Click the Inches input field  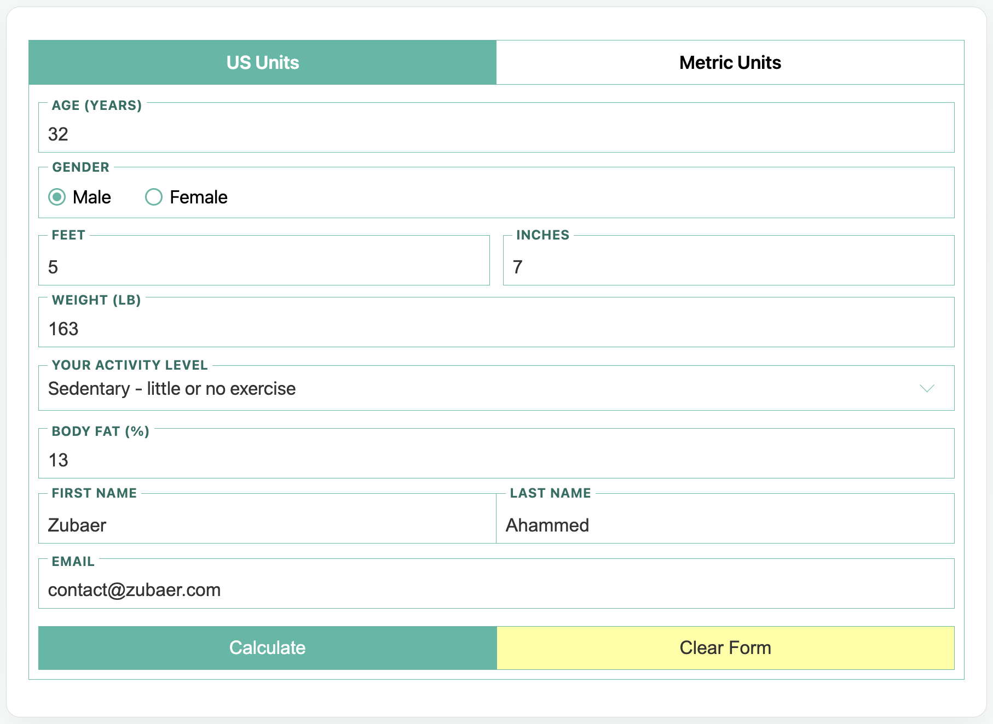point(729,261)
